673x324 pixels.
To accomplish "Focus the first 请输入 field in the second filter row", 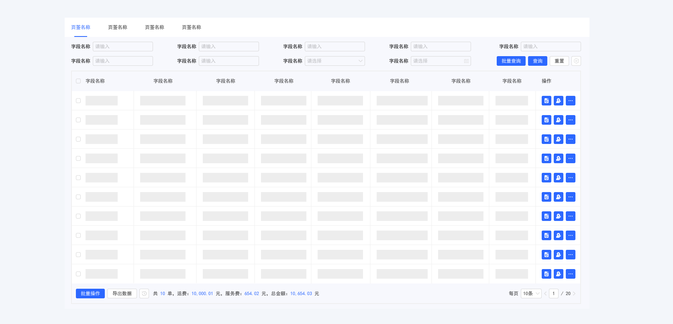I will (x=122, y=61).
